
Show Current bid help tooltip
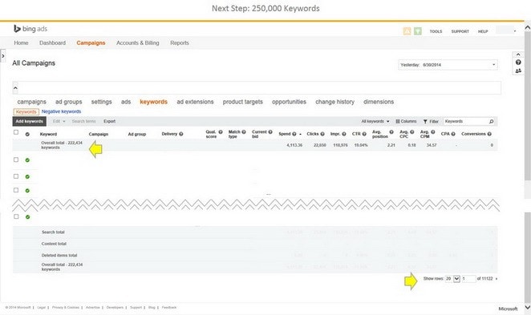pyautogui.click(x=270, y=132)
